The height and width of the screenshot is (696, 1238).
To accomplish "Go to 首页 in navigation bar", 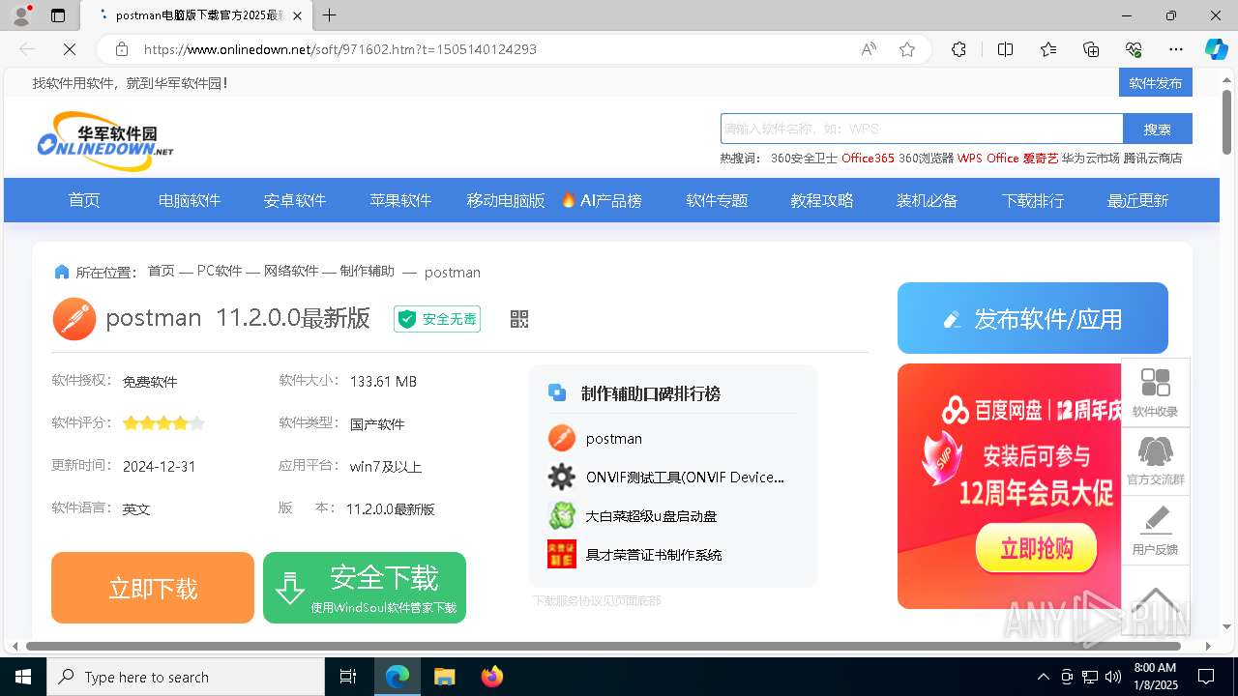I will (84, 200).
